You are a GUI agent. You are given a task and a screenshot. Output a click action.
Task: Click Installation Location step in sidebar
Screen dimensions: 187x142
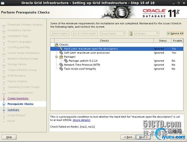pos(20,93)
